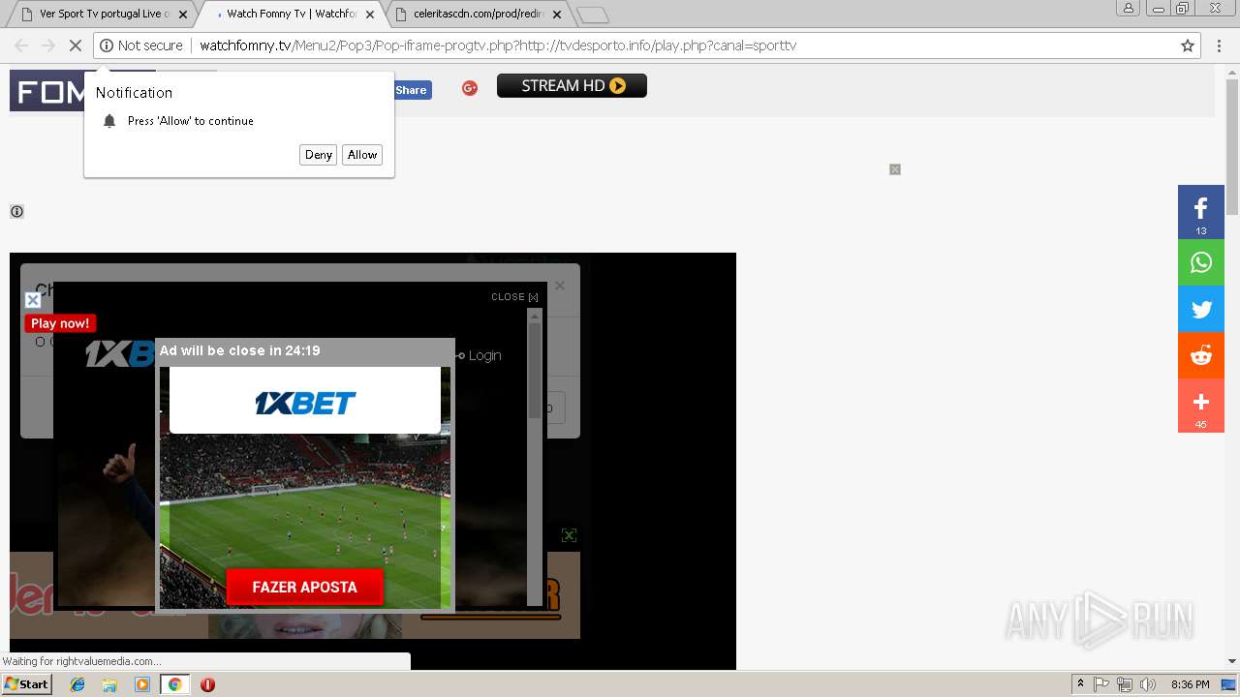Close the Watch Fomny Tv tab
The height and width of the screenshot is (697, 1240).
click(x=370, y=15)
